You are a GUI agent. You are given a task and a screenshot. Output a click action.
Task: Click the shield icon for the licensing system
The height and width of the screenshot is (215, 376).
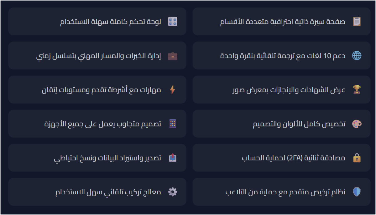(357, 192)
